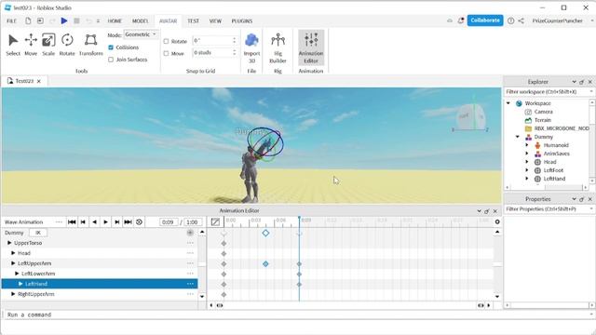
Task: Click the New file icon in toolbar
Action: click(x=28, y=20)
